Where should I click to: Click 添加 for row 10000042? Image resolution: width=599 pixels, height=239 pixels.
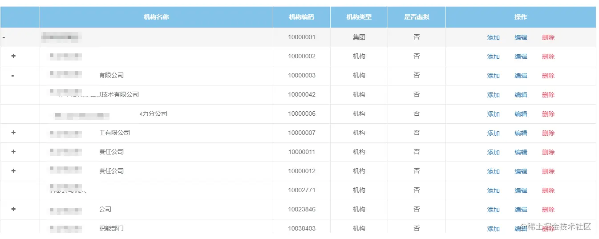point(493,95)
